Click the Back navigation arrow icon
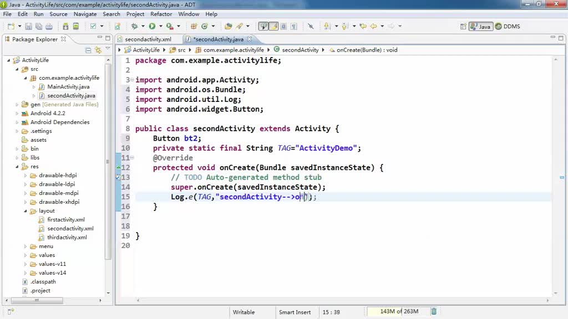Image resolution: width=568 pixels, height=319 pixels. tap(373, 27)
